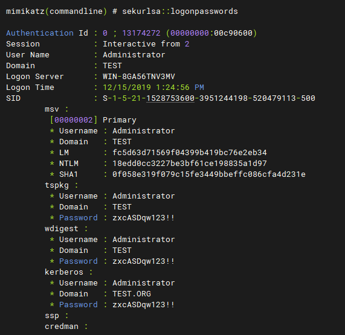Click the hex value 00c90600
The height and width of the screenshot is (335, 345).
click(233, 33)
